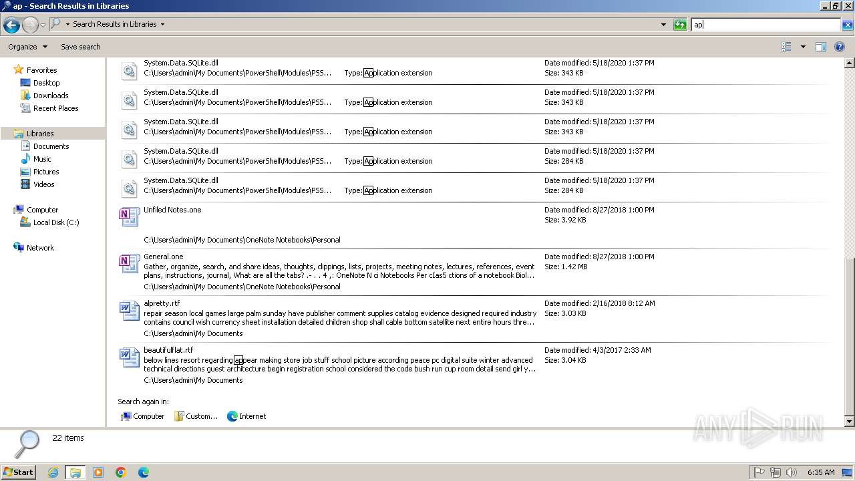Change view using the view icon
The image size is (855, 481).
pyautogui.click(x=786, y=47)
